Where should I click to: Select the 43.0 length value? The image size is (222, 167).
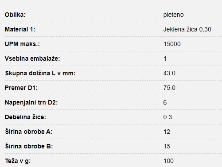coord(169,73)
